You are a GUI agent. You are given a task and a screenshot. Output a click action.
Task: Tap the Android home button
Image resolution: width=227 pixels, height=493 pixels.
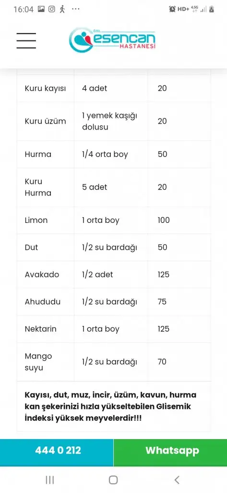[113, 480]
